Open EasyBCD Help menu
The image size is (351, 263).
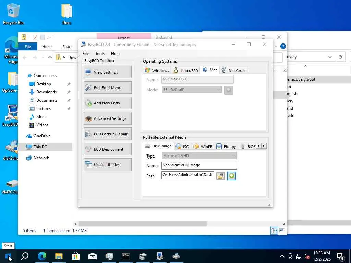pos(115,54)
